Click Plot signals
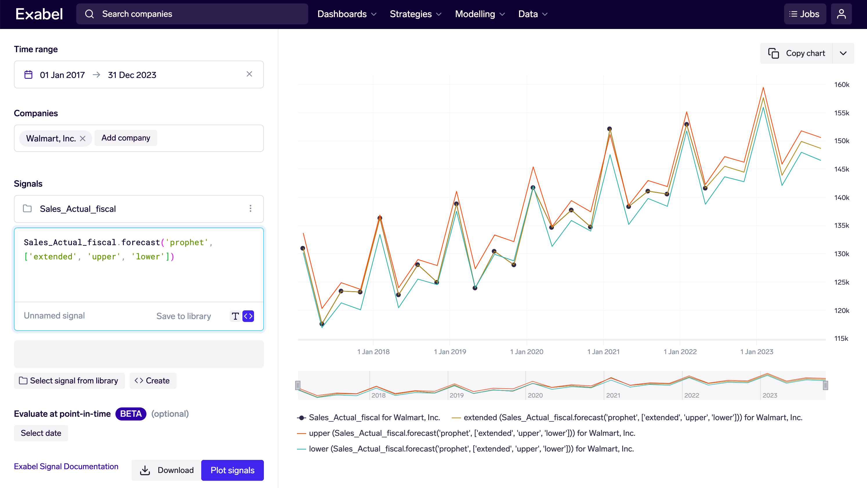The width and height of the screenshot is (867, 488). [232, 470]
